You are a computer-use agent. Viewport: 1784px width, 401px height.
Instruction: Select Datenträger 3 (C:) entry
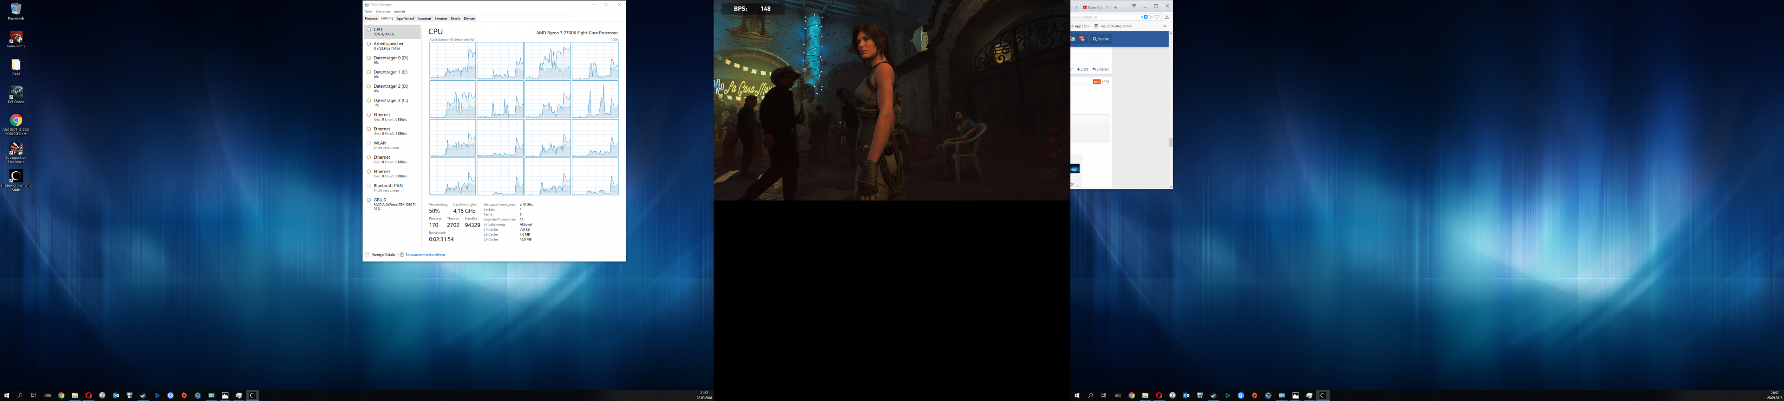[393, 102]
